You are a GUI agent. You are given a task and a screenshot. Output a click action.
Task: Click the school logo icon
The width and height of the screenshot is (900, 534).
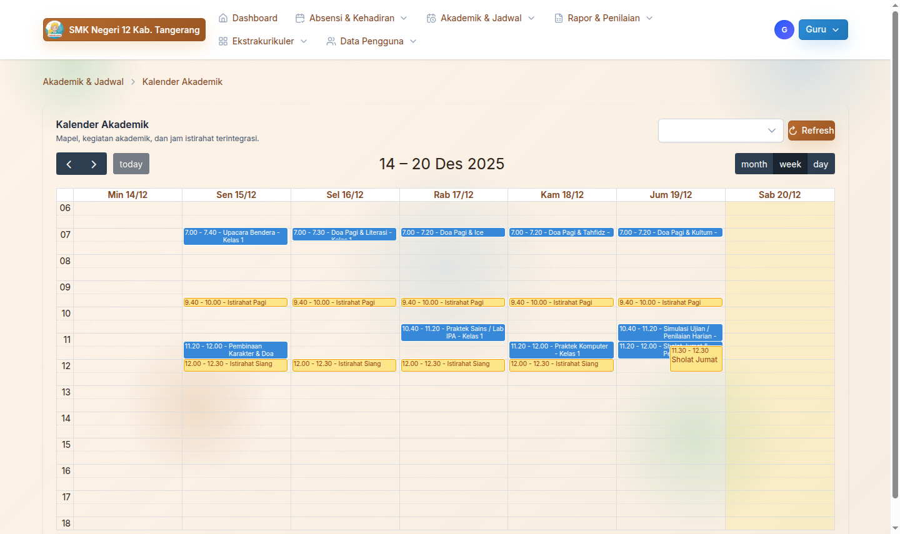[x=54, y=29]
